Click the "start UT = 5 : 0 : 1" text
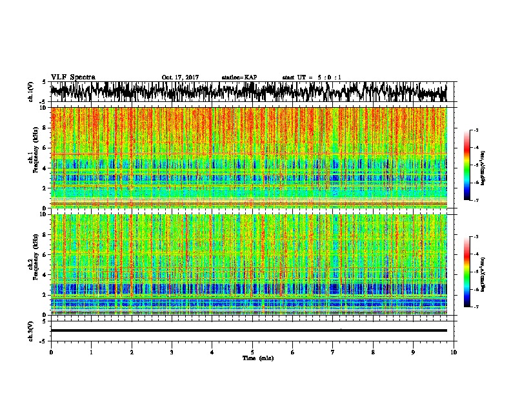Image resolution: width=511 pixels, height=395 pixels. (x=312, y=77)
